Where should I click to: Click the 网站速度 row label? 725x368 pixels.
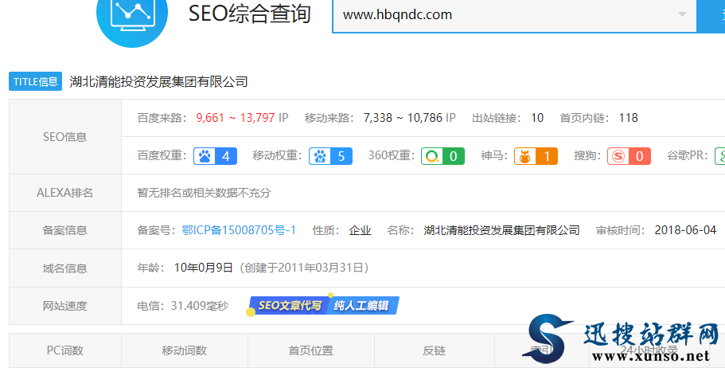65,306
